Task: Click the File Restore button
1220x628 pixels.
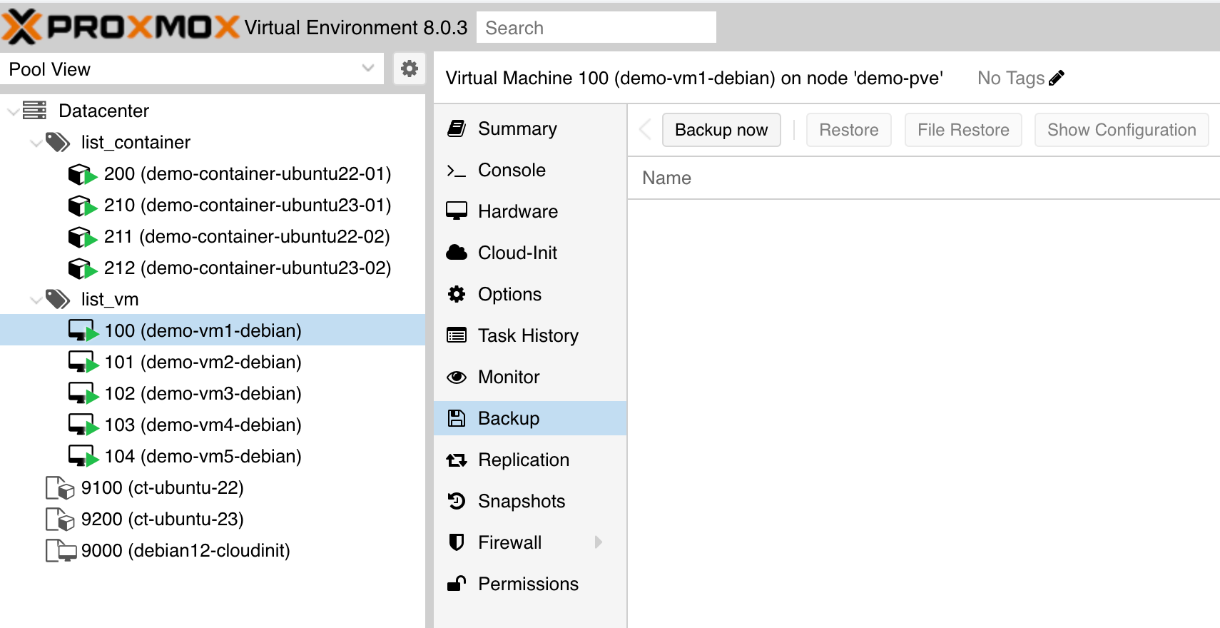Action: click(x=963, y=130)
